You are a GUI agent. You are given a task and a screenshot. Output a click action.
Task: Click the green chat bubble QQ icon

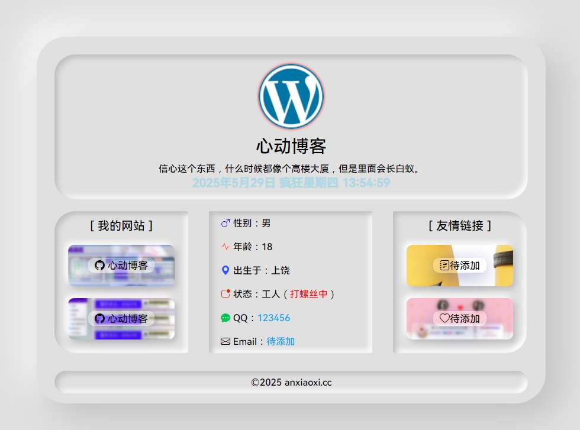click(x=225, y=318)
